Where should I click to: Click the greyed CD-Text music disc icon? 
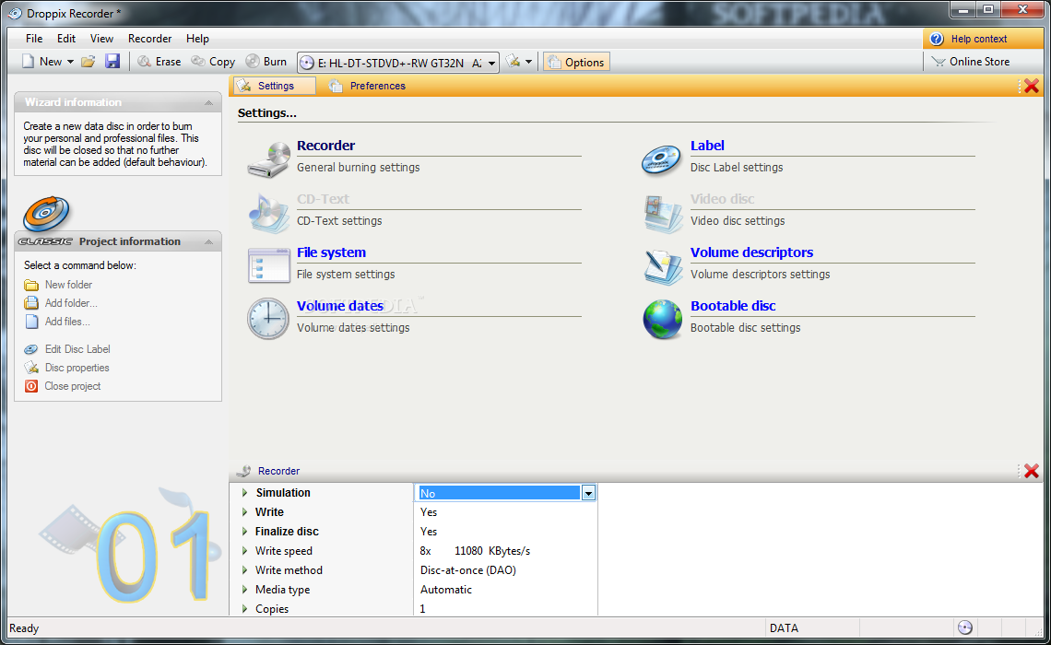click(x=268, y=213)
